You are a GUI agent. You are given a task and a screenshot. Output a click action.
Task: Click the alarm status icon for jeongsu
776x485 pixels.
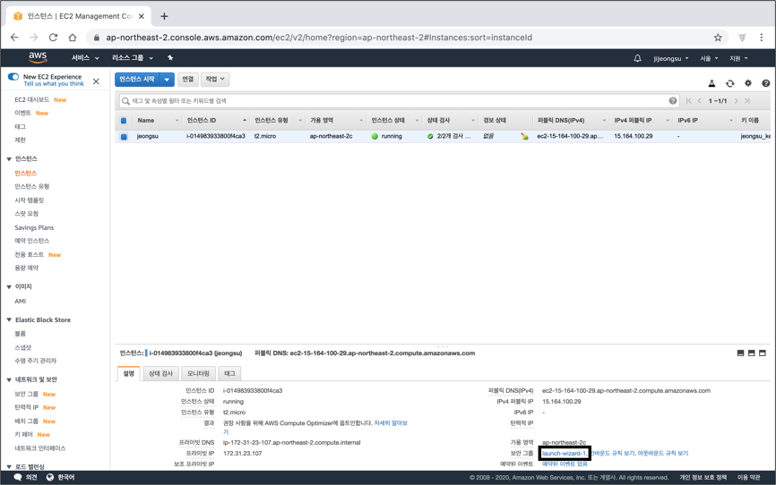pyautogui.click(x=524, y=136)
